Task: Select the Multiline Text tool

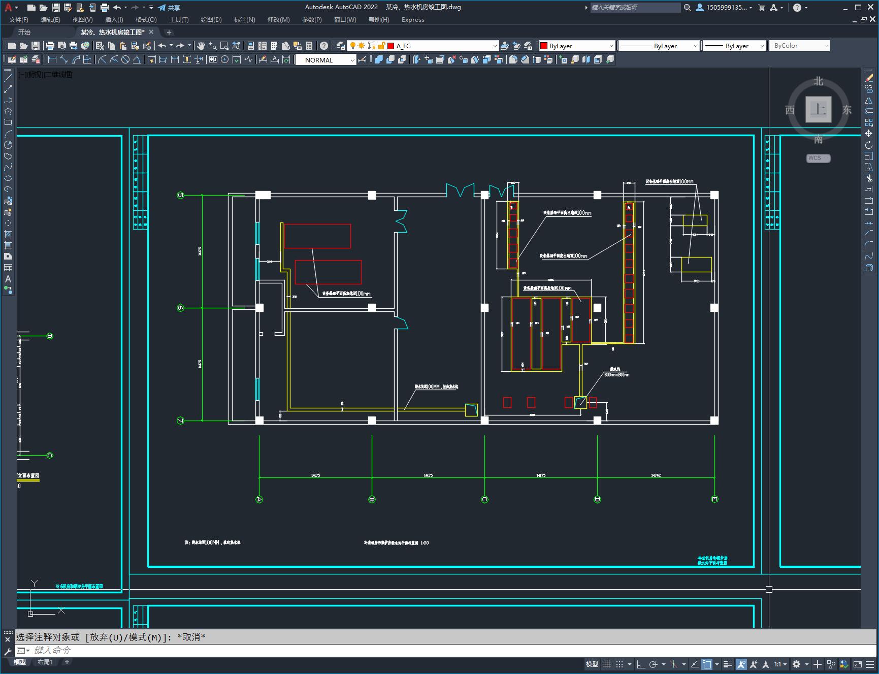Action: [8, 279]
